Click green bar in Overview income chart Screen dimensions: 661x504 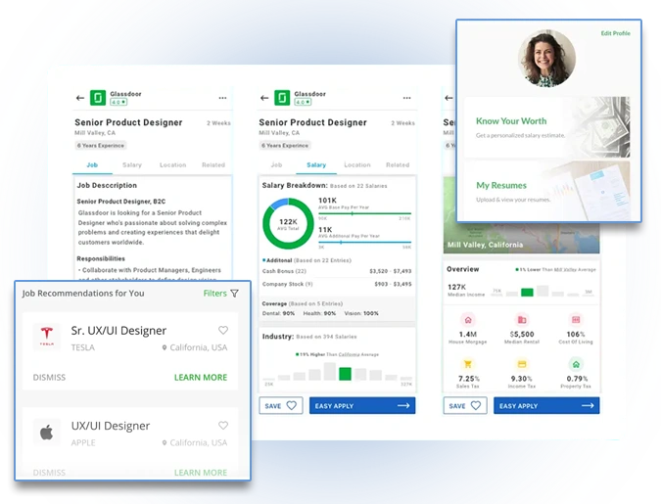tap(527, 292)
